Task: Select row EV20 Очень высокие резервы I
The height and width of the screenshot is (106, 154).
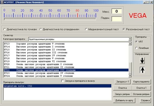Action: tap(66, 64)
